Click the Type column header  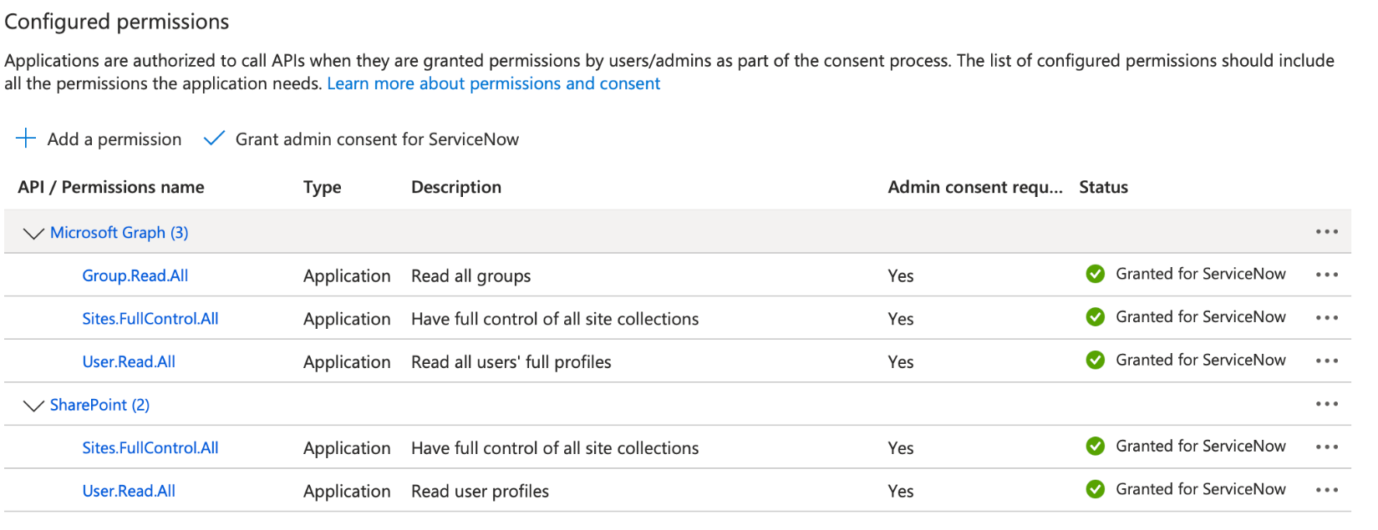point(323,187)
